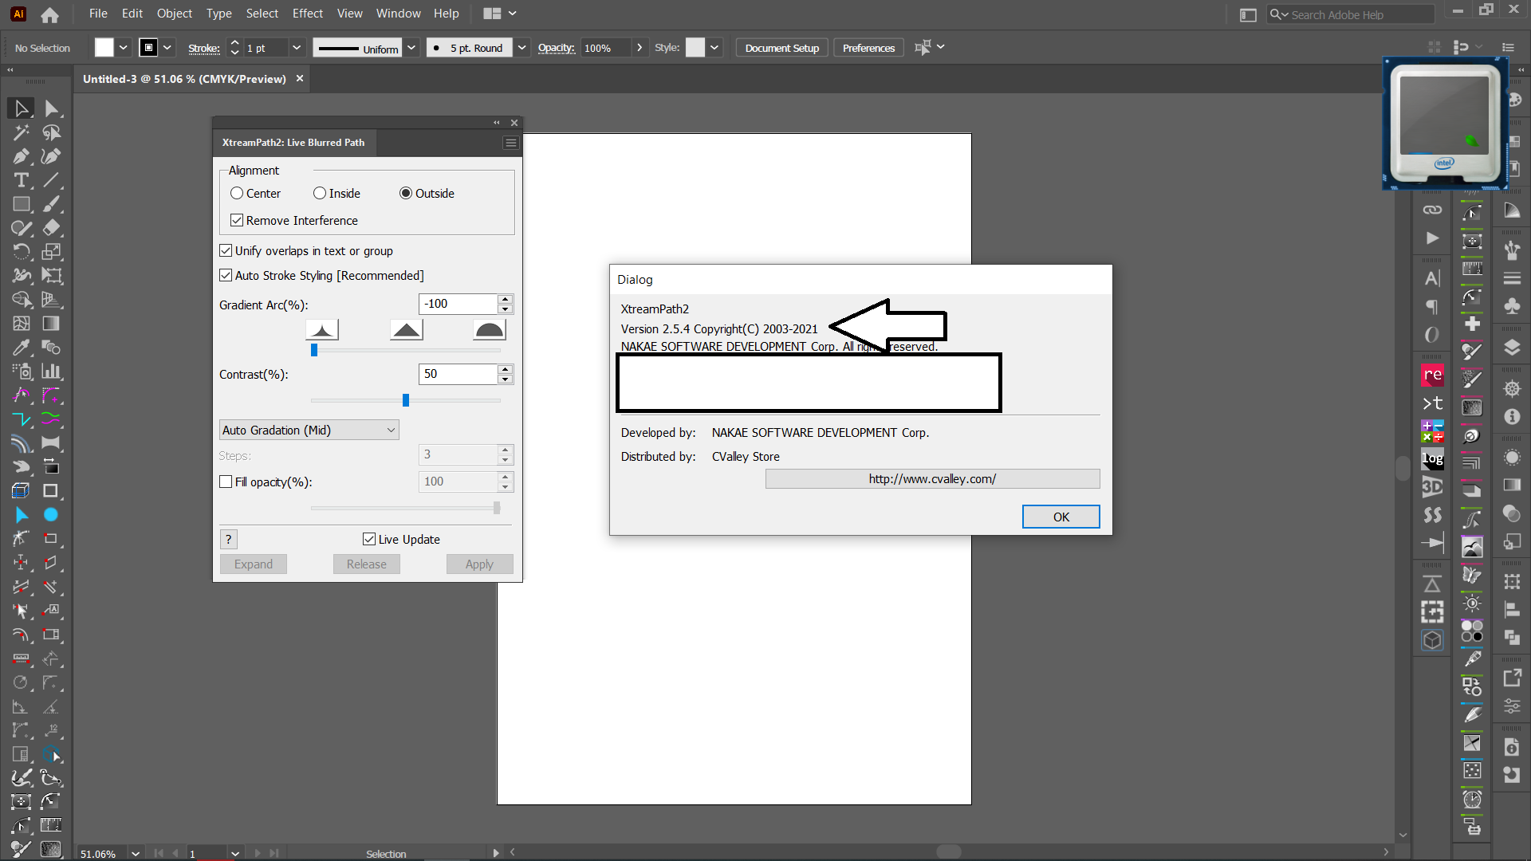Click the Illustrator home icon
This screenshot has width=1531, height=861.
49,14
